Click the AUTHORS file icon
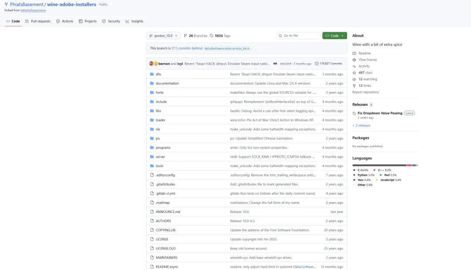This screenshot has height=270, width=471. tap(152, 221)
